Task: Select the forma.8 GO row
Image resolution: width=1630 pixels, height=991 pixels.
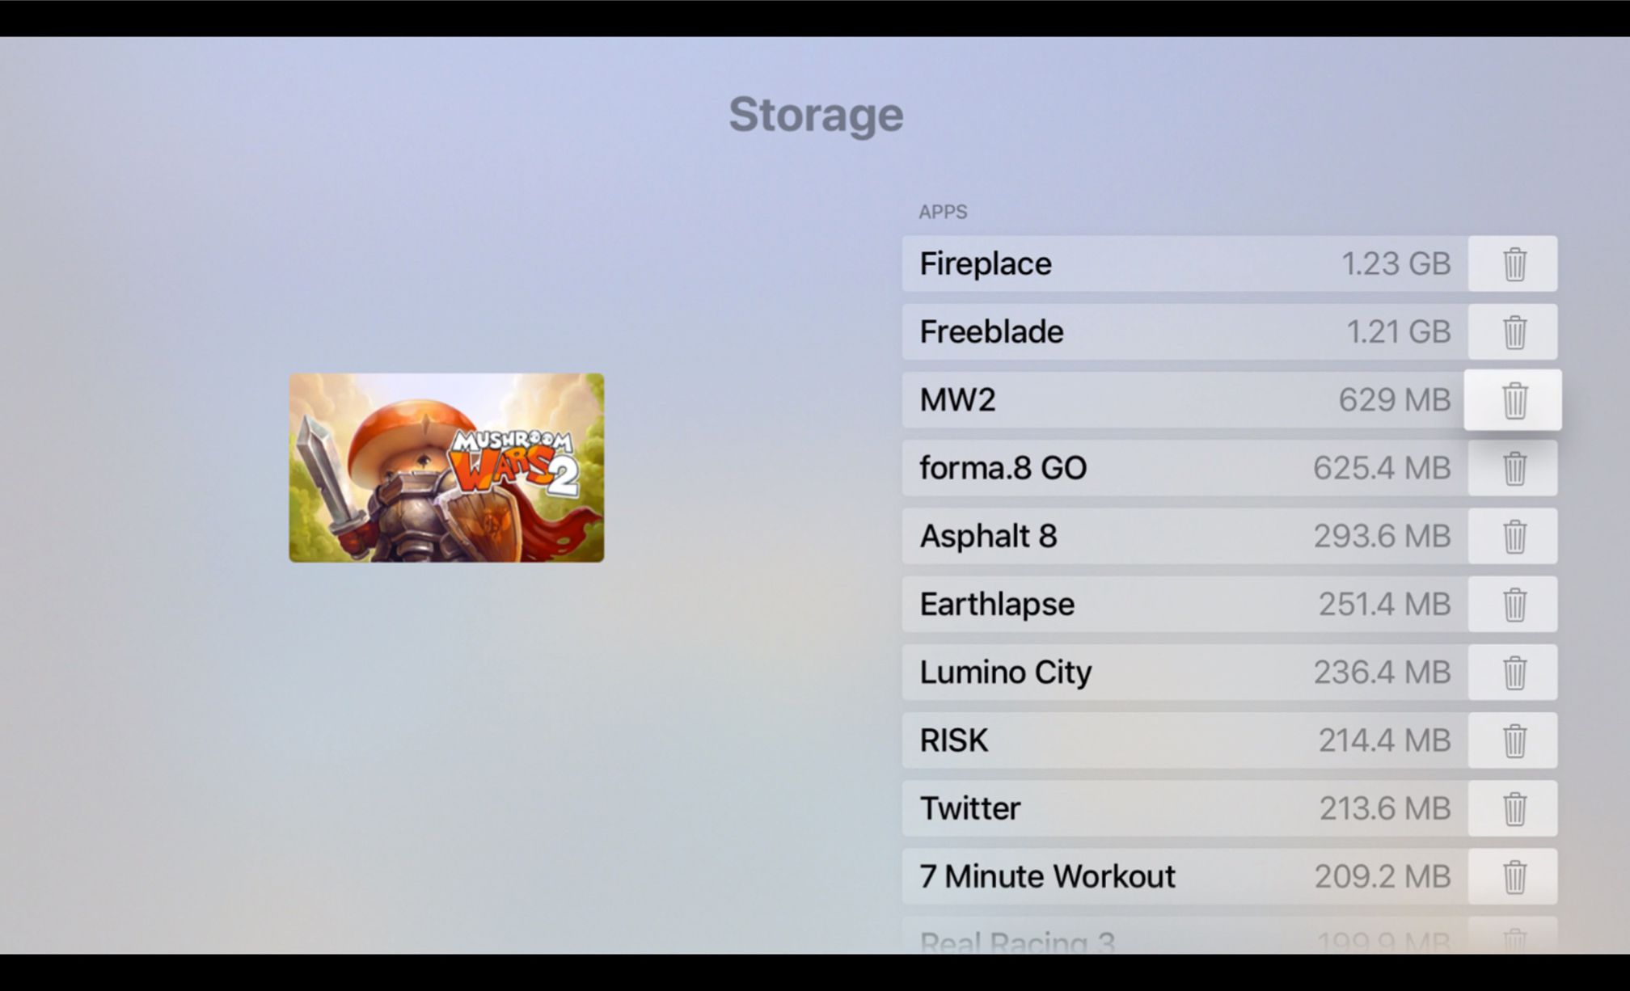Action: (x=1184, y=468)
